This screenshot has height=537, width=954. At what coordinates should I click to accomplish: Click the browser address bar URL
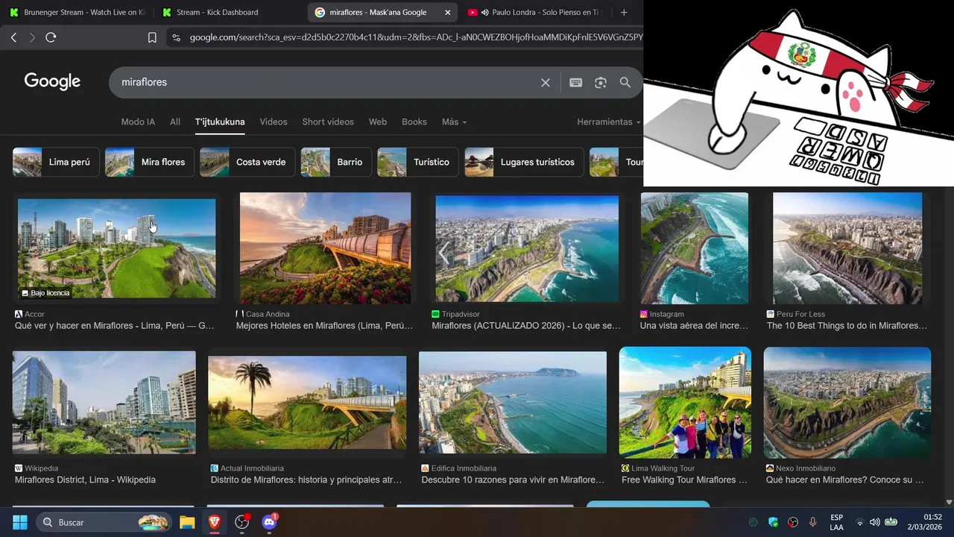point(416,37)
